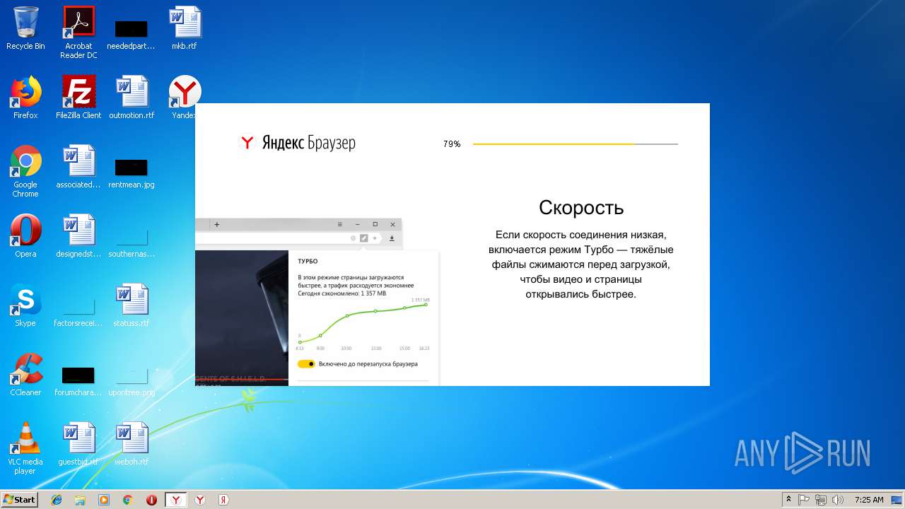Open the Action Center flag icon
The image size is (905, 509).
pos(804,500)
